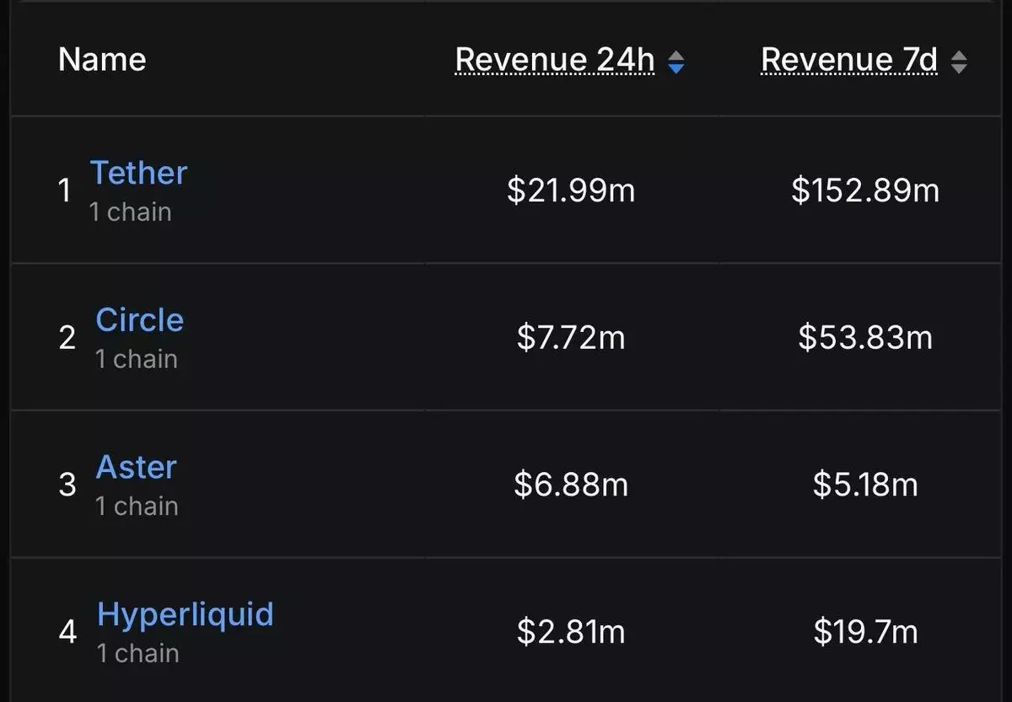Click the Name column header

tap(102, 60)
